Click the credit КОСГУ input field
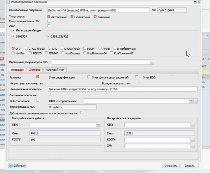This screenshot has width=210, height=173. tap(158, 140)
